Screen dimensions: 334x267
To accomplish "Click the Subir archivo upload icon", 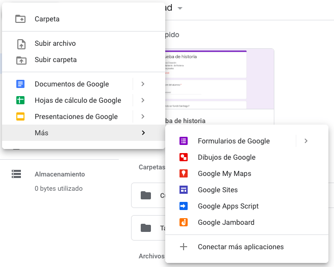I will (x=20, y=44).
